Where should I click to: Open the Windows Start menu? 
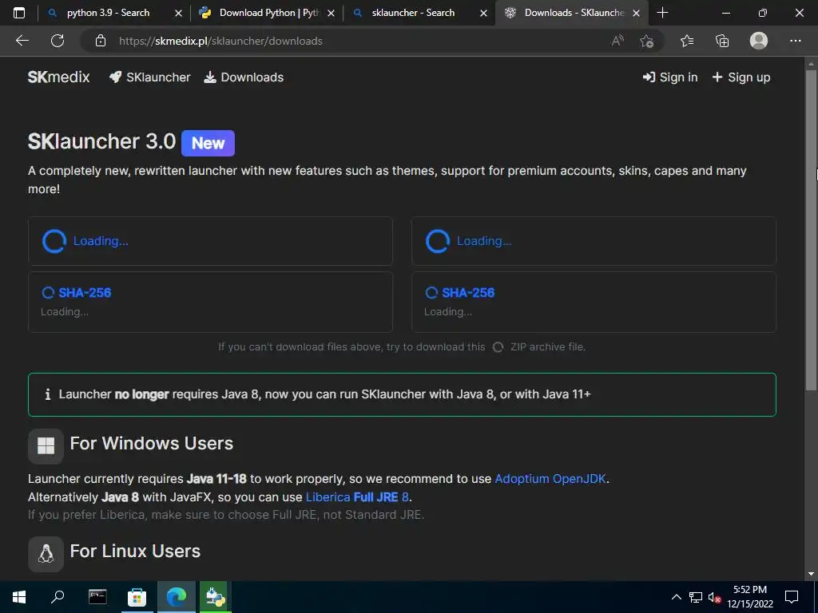pos(19,597)
